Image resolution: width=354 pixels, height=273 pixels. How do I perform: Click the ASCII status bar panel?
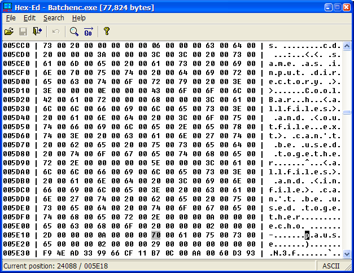[331, 266]
